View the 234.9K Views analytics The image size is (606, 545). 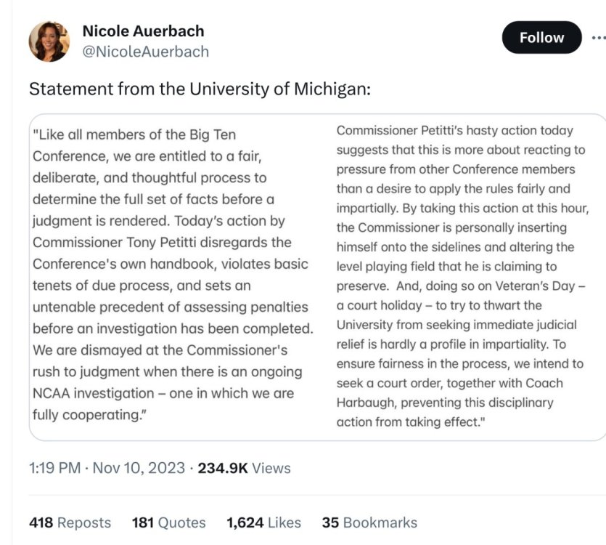click(244, 468)
